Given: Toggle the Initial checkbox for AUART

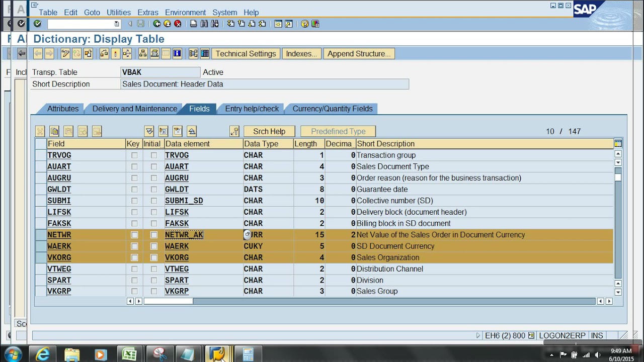Looking at the screenshot, I should (x=154, y=167).
